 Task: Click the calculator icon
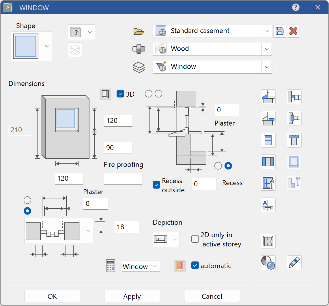[111, 266]
